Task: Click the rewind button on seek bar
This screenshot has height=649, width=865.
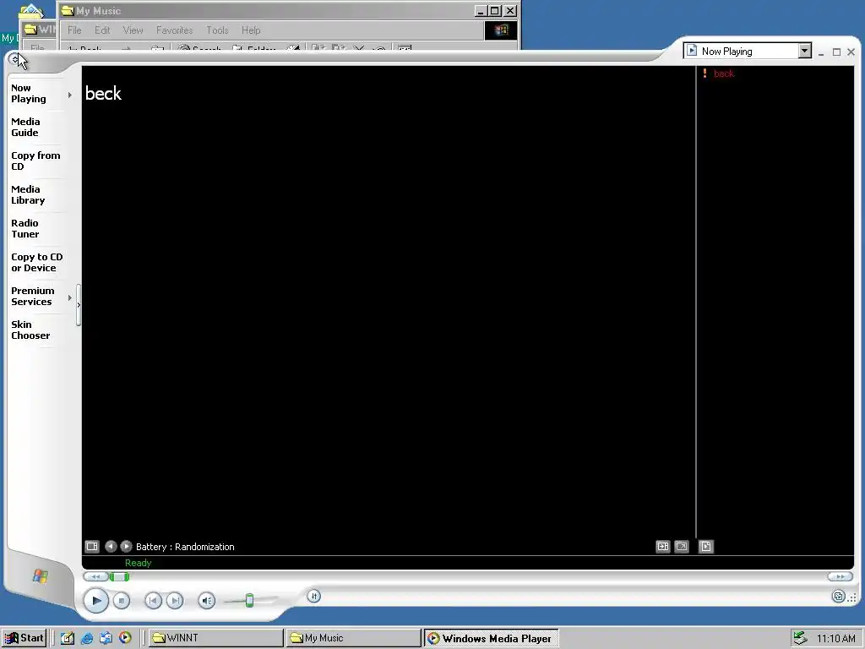Action: pos(95,576)
